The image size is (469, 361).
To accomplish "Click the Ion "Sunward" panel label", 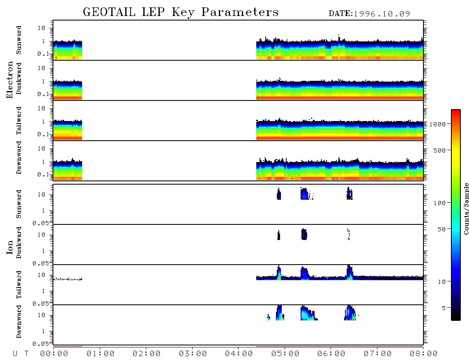I will coord(19,204).
